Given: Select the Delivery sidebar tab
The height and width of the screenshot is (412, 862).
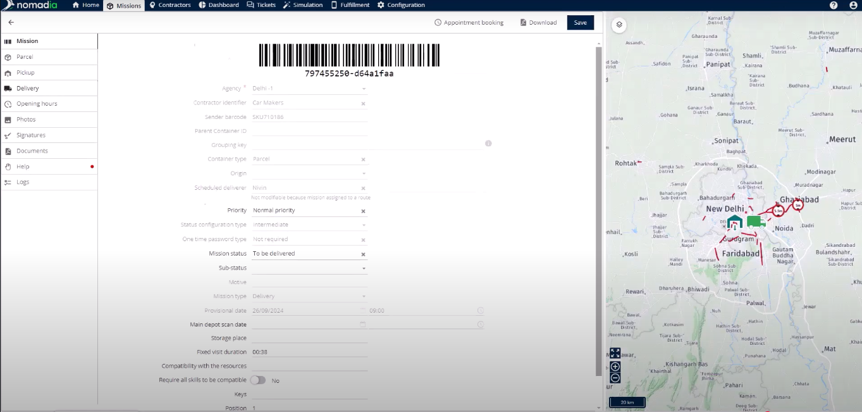Looking at the screenshot, I should coord(49,89).
